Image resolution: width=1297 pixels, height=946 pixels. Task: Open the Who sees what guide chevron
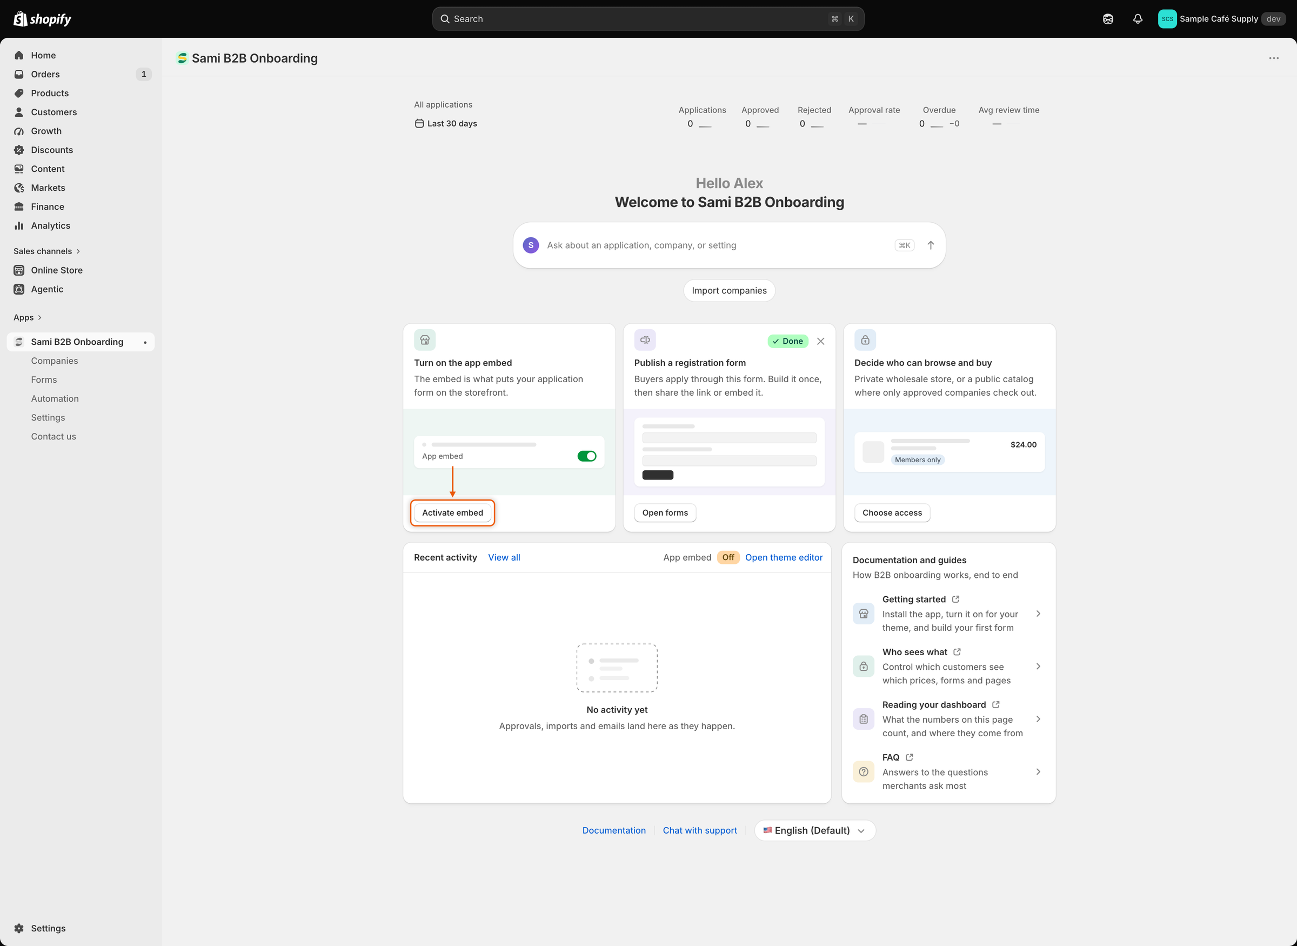point(1038,666)
